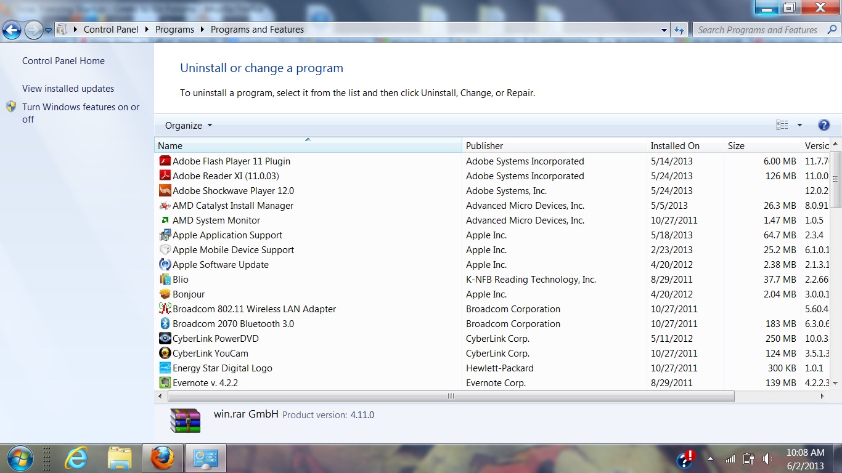Click the Action Center flag in system tray

(x=685, y=459)
